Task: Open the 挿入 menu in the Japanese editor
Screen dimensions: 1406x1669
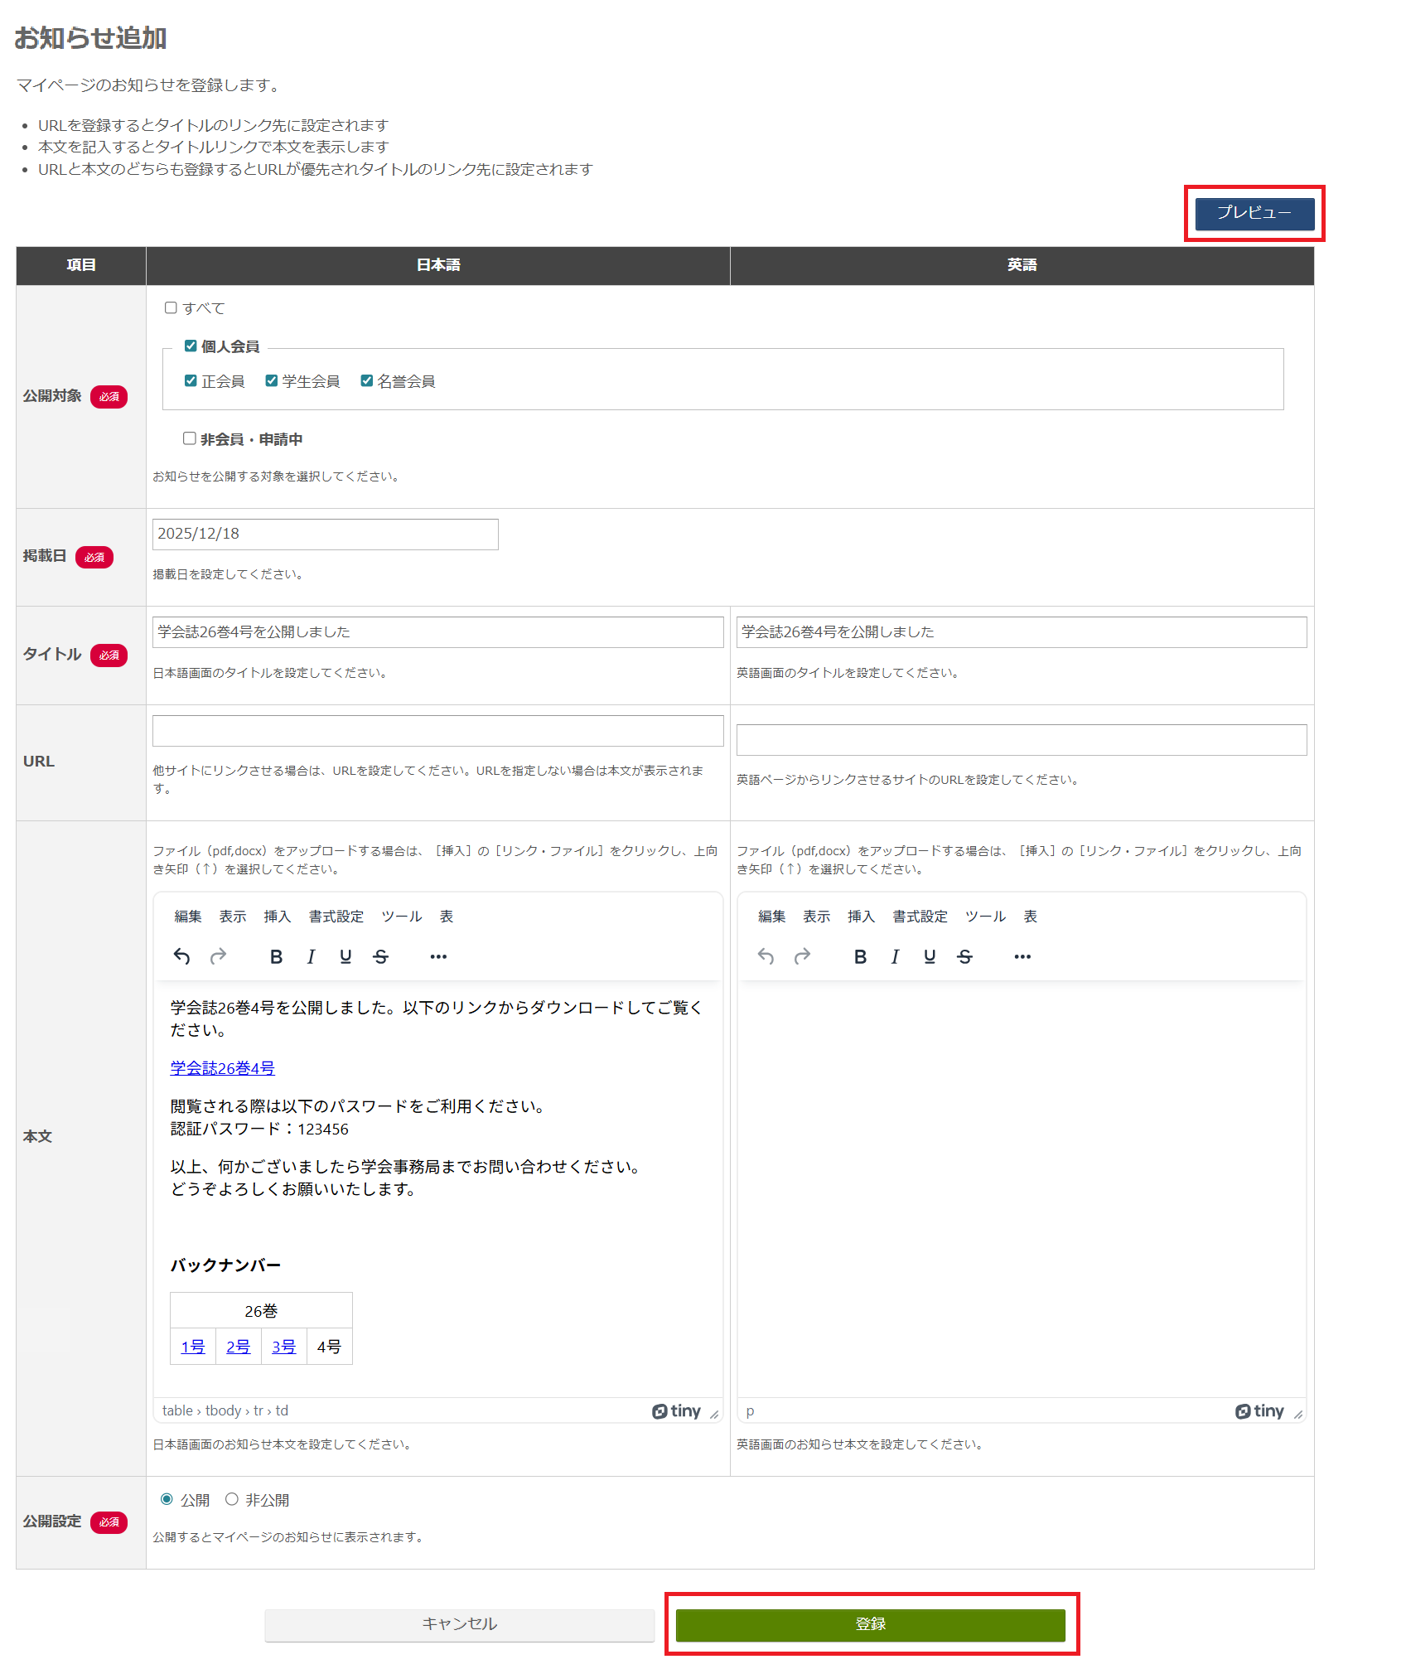Action: tap(277, 917)
